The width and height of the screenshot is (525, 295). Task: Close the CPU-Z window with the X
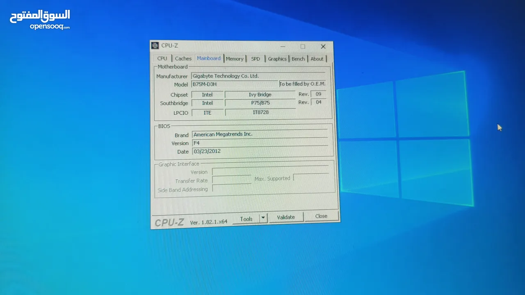click(323, 47)
